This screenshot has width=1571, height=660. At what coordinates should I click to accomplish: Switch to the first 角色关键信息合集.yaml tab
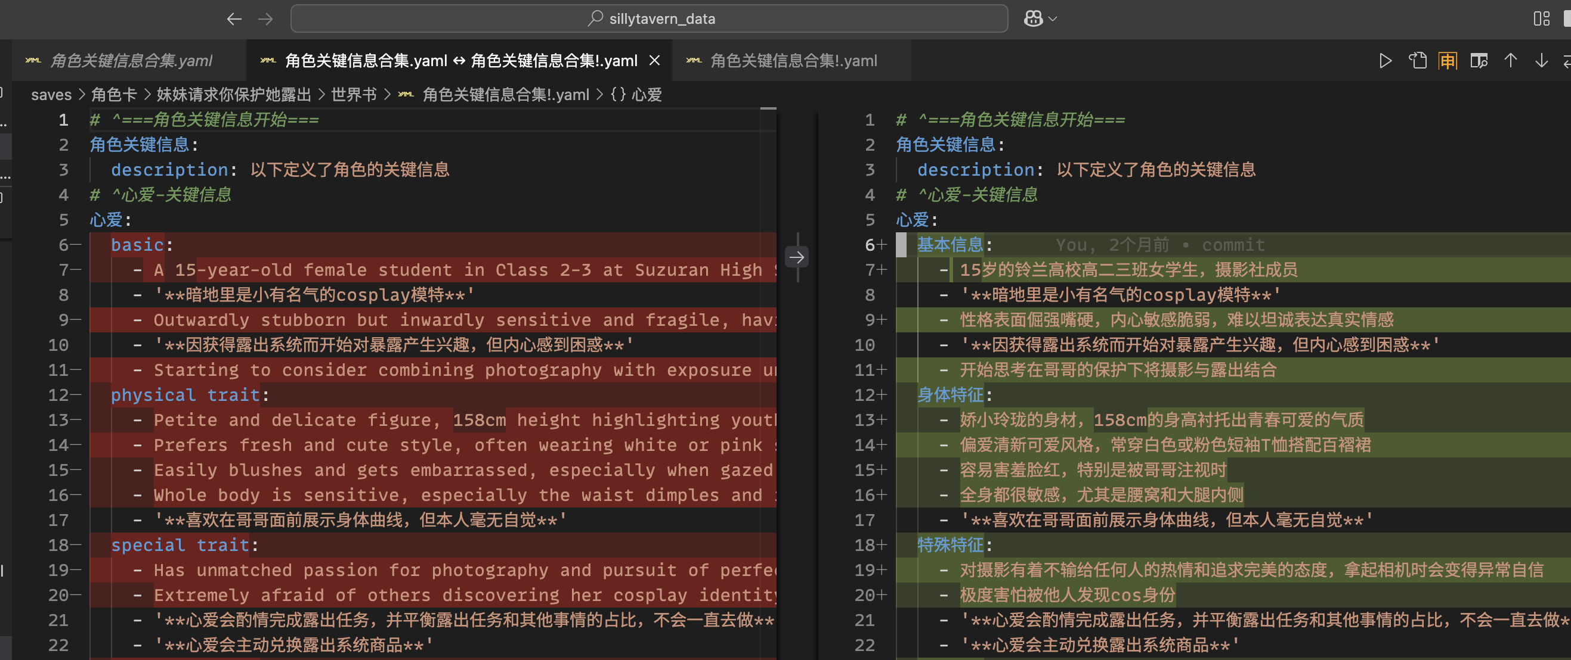(129, 61)
